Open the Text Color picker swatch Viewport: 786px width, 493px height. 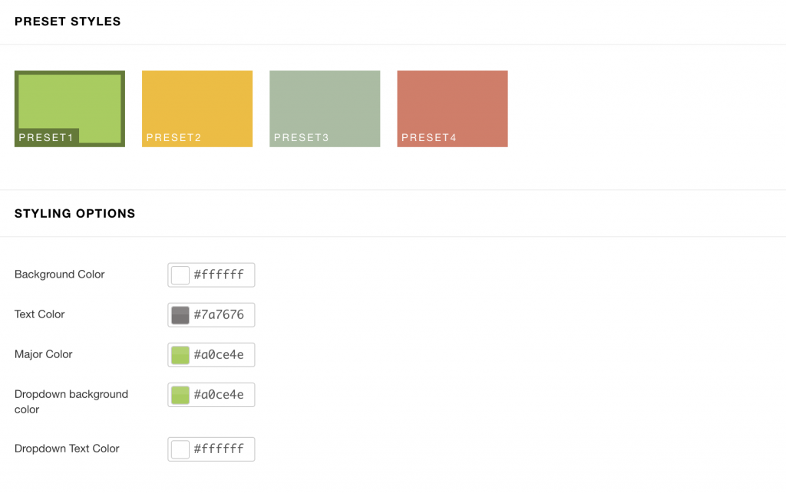[180, 314]
